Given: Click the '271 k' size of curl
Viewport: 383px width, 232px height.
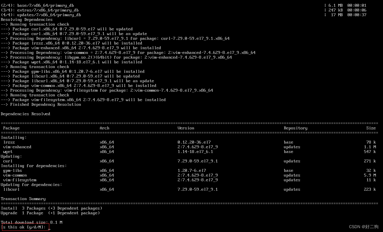Looking at the screenshot, I should 370,161.
